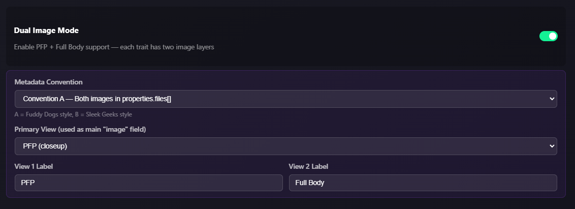Click the "A = Fuddy Dogs style" hint text

pos(43,114)
